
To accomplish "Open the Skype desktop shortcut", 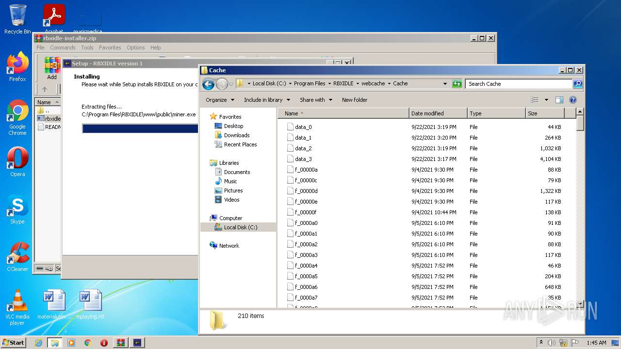I will pos(17,209).
